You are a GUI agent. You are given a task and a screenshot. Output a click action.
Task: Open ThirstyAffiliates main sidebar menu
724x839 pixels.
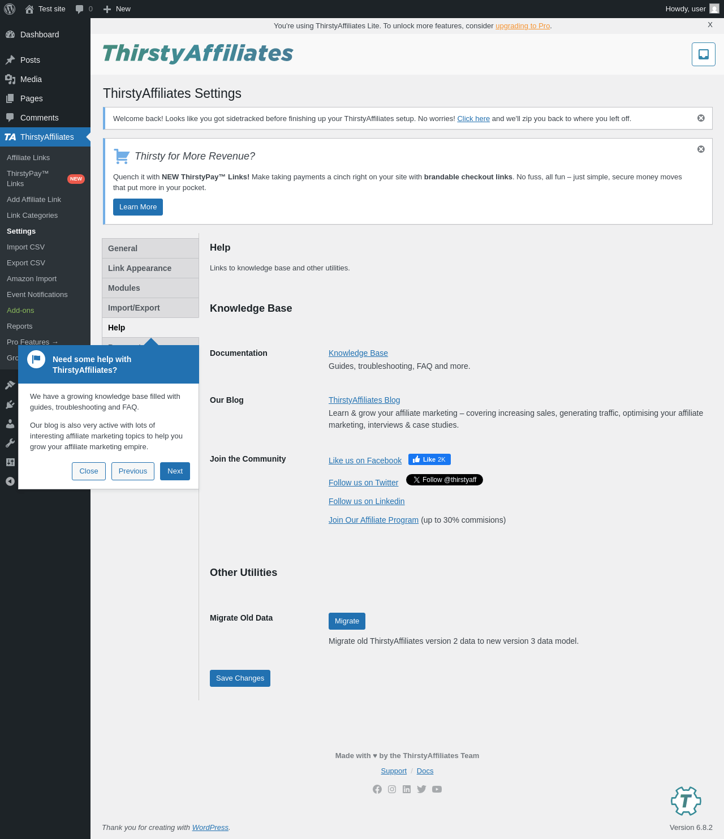tap(45, 137)
